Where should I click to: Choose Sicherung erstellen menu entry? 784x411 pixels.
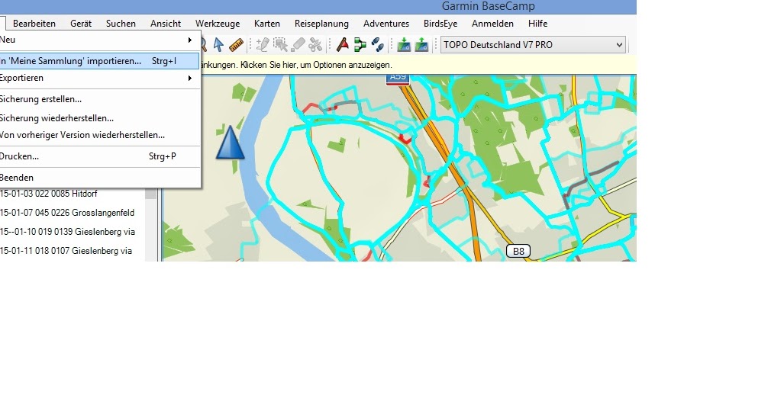point(98,99)
